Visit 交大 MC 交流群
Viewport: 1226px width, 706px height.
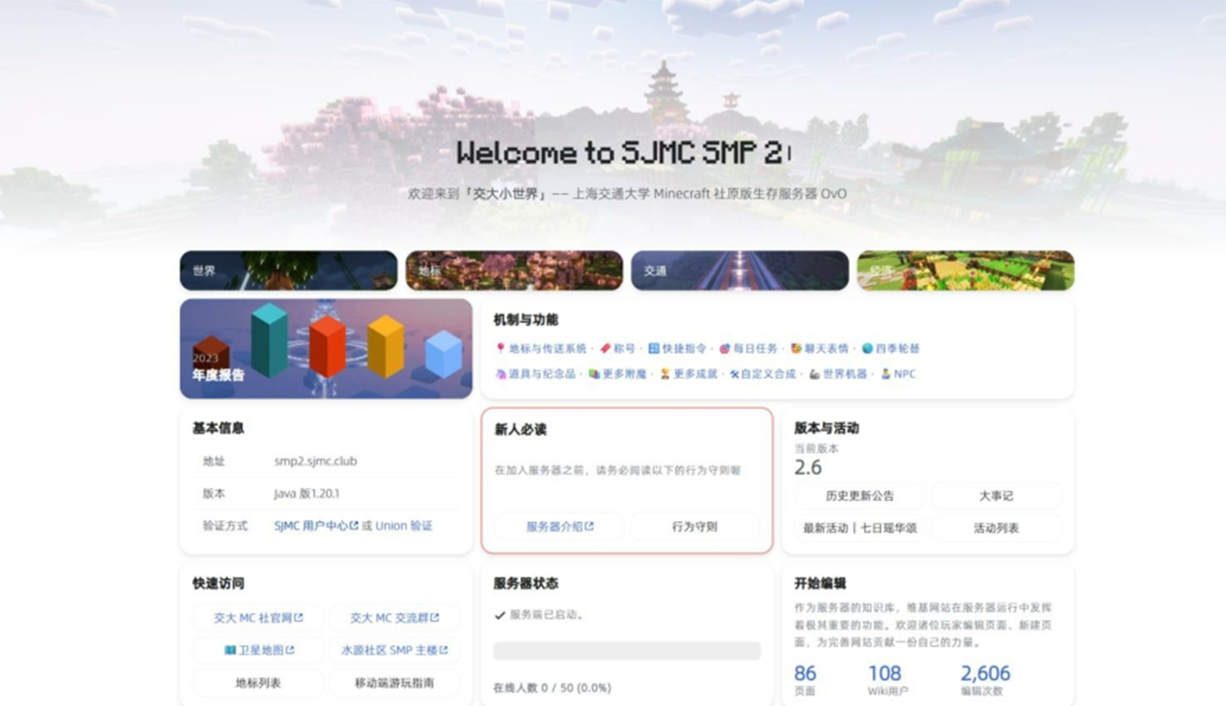[x=395, y=618]
